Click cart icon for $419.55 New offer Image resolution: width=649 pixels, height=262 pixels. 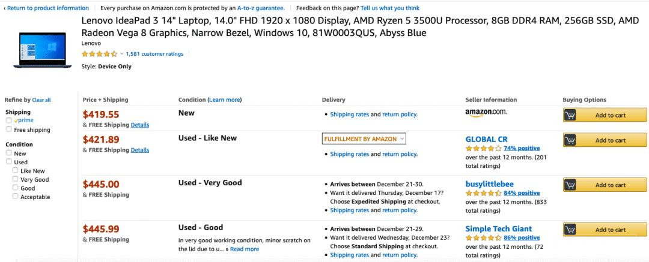[x=571, y=115]
